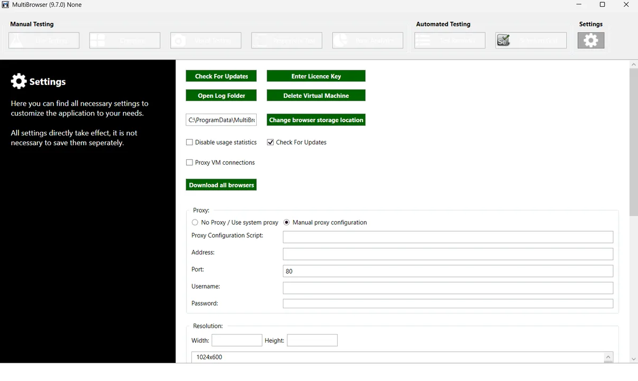This screenshot has width=638, height=381.
Task: Focus the Port field showing 80
Action: tap(448, 271)
